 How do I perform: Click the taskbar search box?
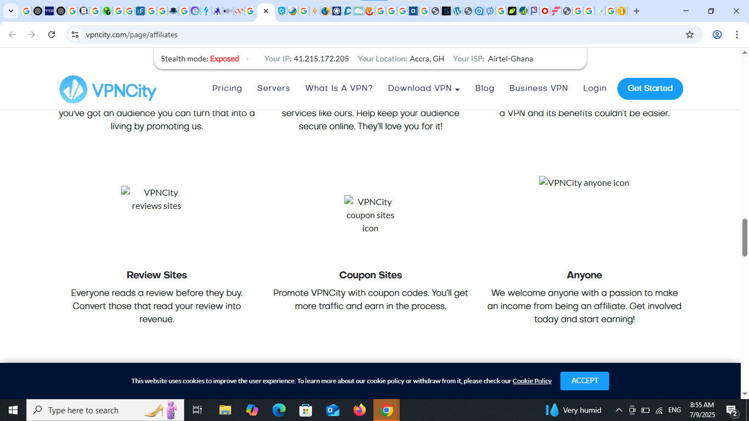click(105, 410)
